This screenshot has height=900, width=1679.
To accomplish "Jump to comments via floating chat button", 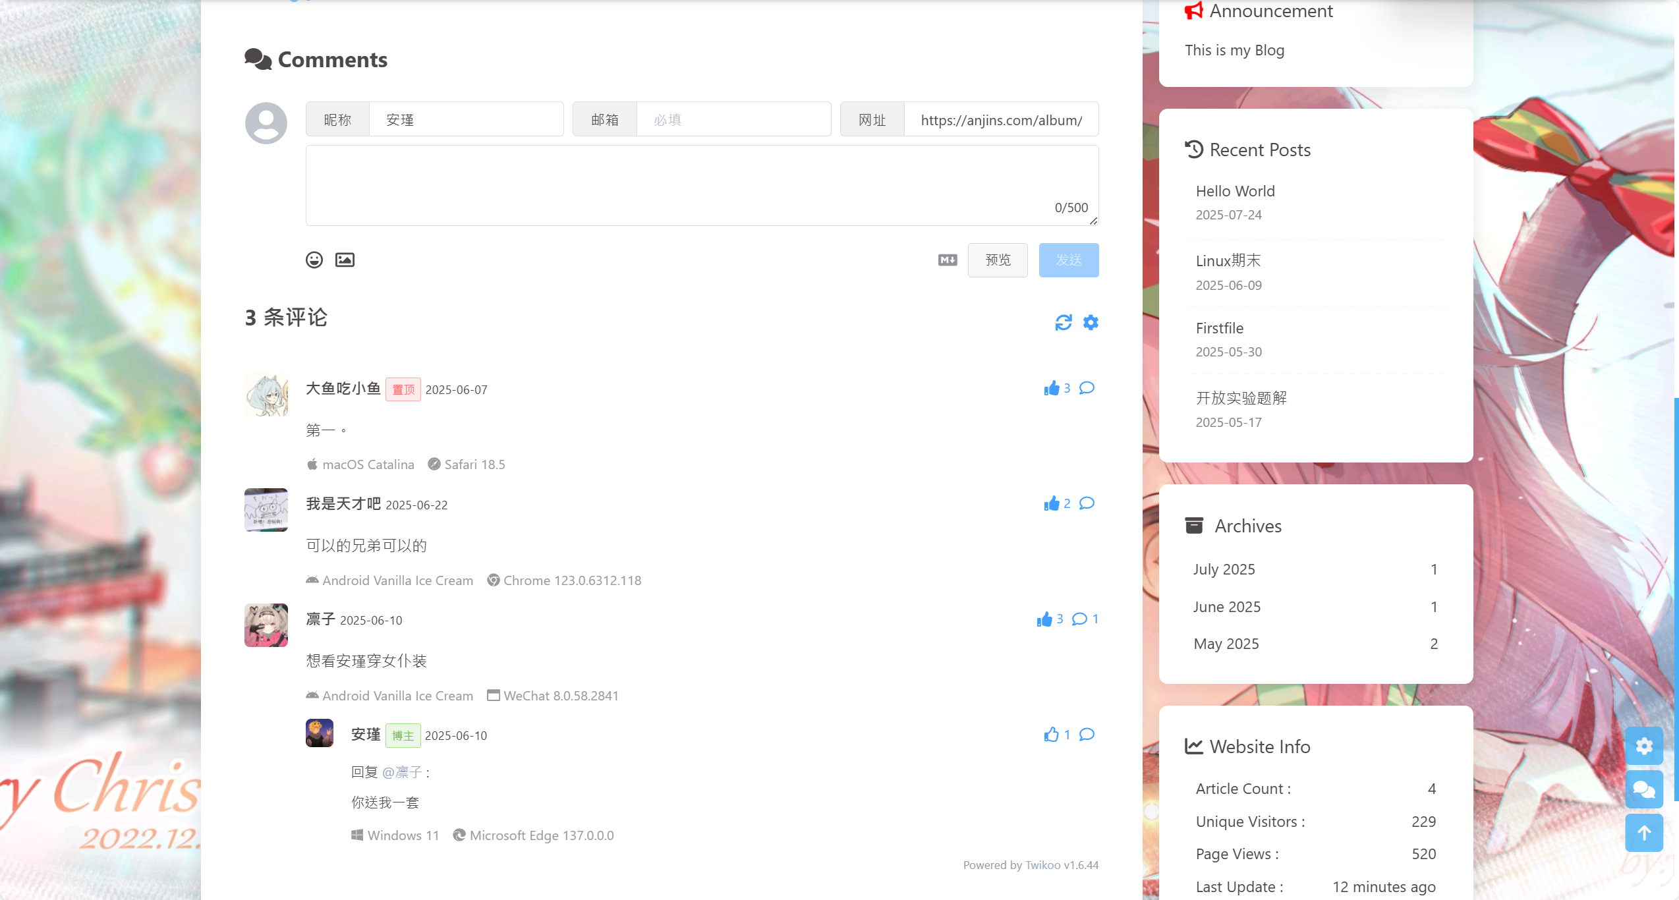I will tap(1644, 789).
